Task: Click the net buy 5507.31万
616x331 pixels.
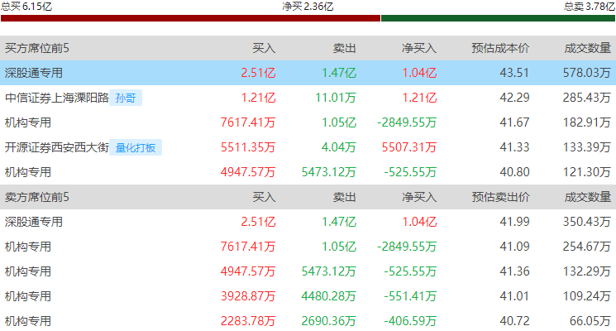Action: (x=409, y=147)
